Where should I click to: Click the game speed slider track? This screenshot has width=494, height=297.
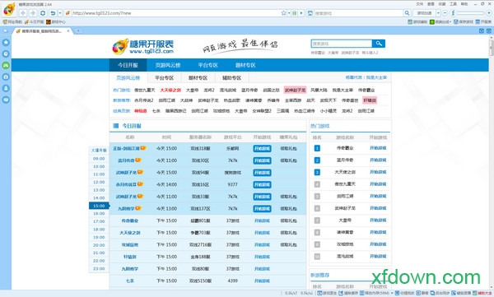(x=471, y=13)
